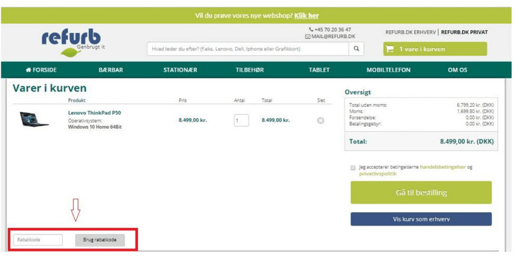Screen dimensions: 516x258
Task: Click the Oversigt heading
Action: pyautogui.click(x=358, y=92)
